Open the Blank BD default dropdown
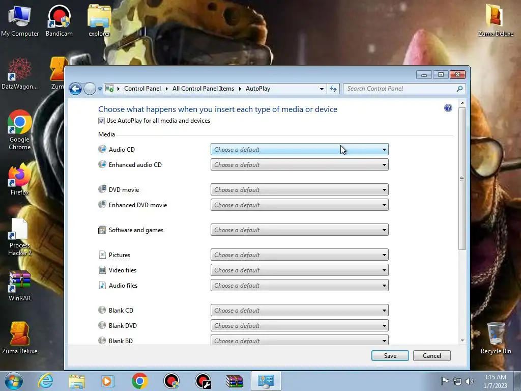Viewport: 521px width, 391px height. pos(299,340)
